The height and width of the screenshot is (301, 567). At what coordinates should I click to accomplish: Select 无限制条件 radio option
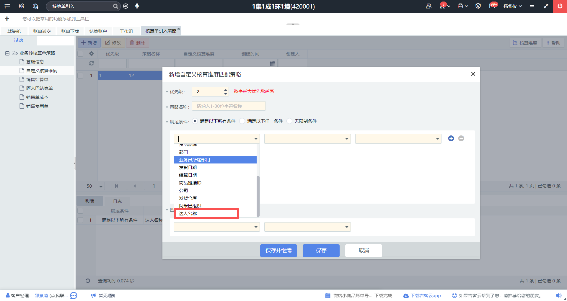[290, 121]
